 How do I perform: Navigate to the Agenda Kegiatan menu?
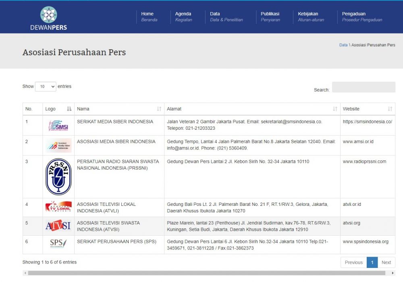(x=183, y=17)
